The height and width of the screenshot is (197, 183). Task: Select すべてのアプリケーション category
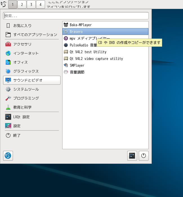pos(32,35)
